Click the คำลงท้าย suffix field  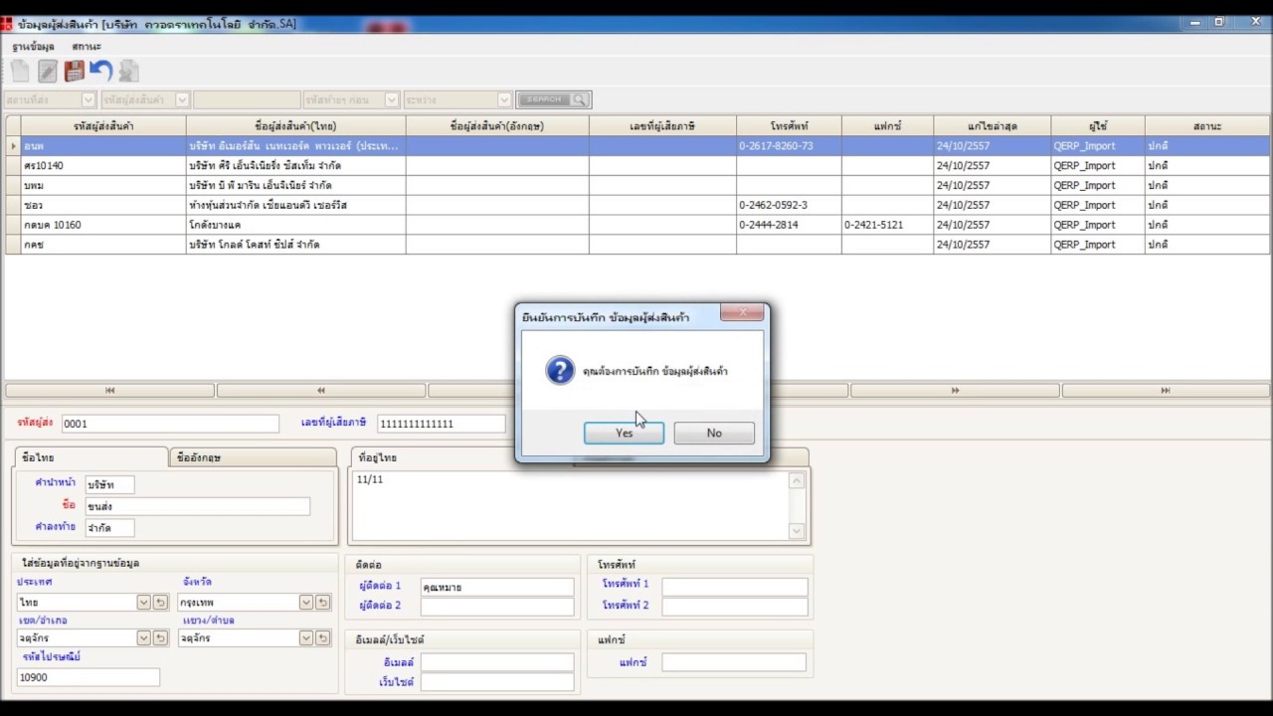tap(109, 528)
